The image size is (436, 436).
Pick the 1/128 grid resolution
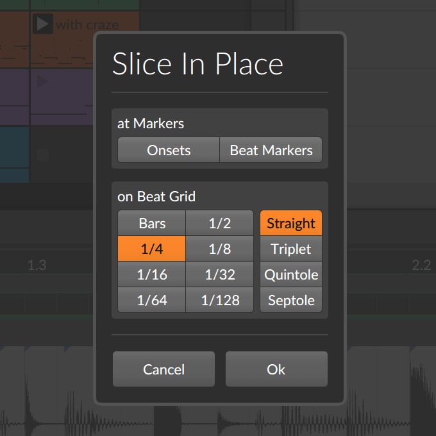[x=220, y=300]
